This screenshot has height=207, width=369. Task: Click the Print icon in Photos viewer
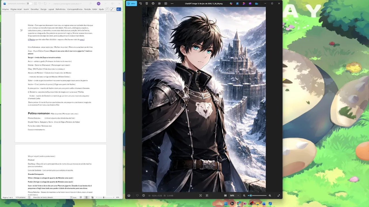(153, 3)
